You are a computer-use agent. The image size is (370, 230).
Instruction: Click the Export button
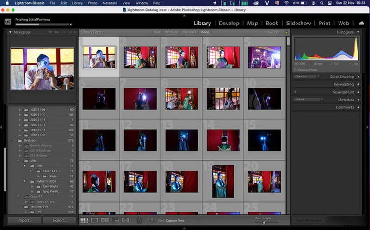(60, 220)
